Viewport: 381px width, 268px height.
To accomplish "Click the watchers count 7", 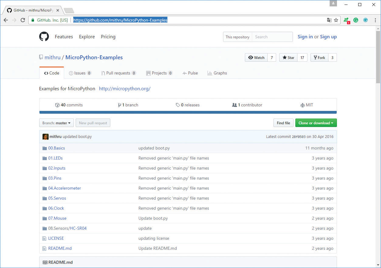I will tap(272, 58).
